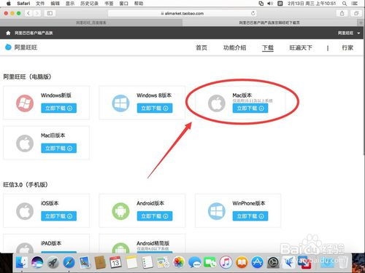
Task: Click the 旺信3.0（手机版） section heading
Action: [x=26, y=185]
